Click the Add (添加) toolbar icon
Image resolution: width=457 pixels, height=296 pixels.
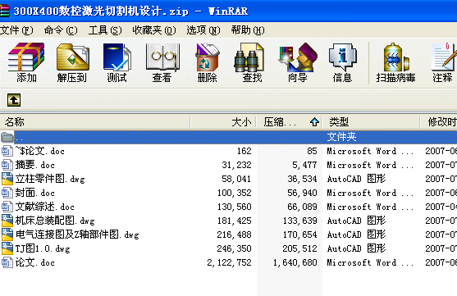coord(26,57)
